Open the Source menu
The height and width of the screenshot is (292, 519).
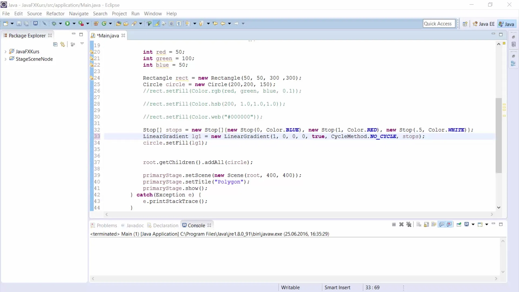[x=34, y=14]
